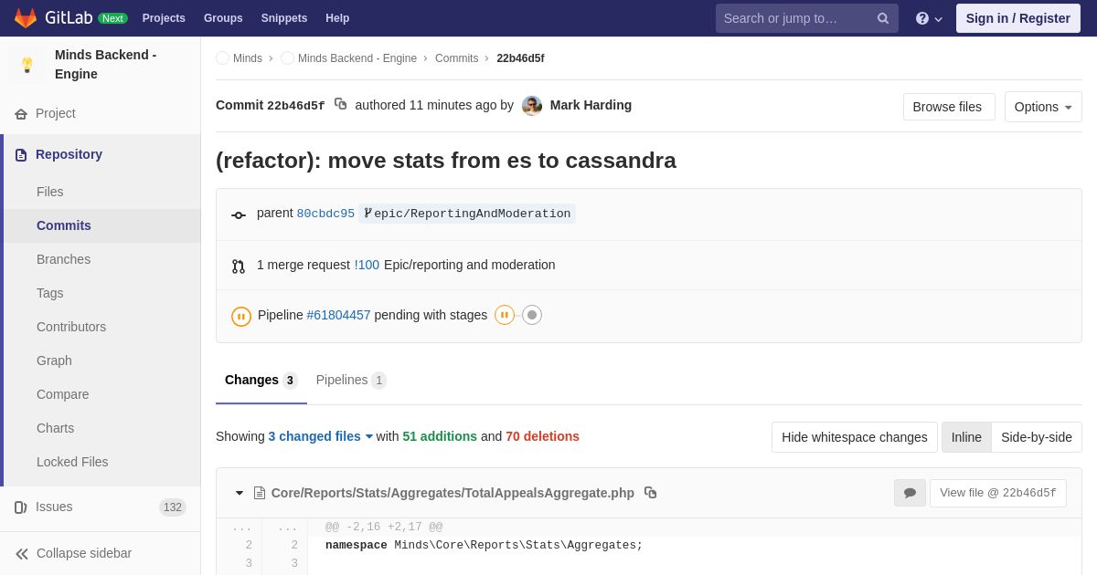Screen dimensions: 1097x575
Task: Switch the diff to Side-by-side view
Action: [1036, 437]
